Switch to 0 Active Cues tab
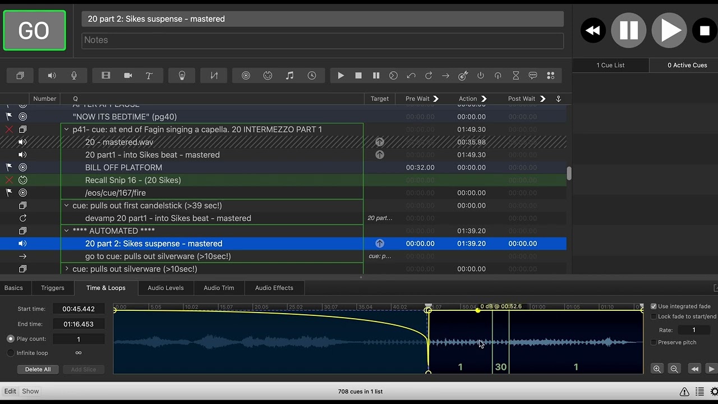The width and height of the screenshot is (718, 404). coord(687,65)
